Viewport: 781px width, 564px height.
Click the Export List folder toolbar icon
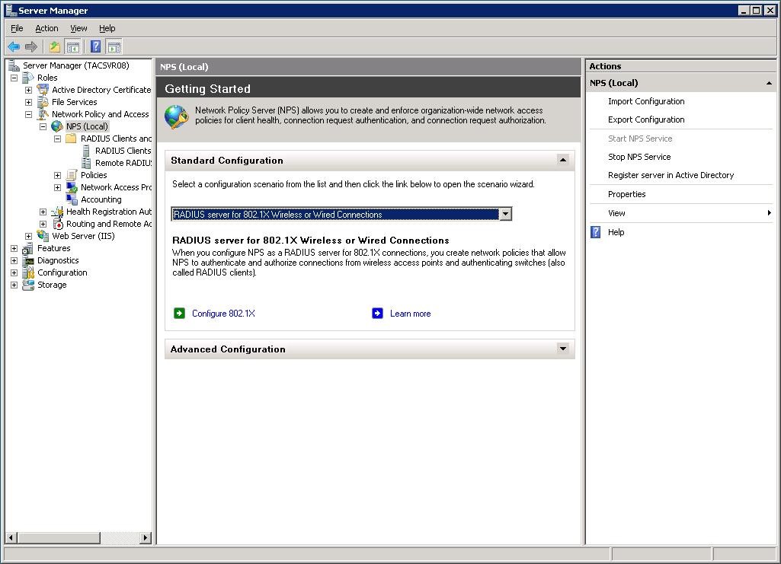coord(54,46)
